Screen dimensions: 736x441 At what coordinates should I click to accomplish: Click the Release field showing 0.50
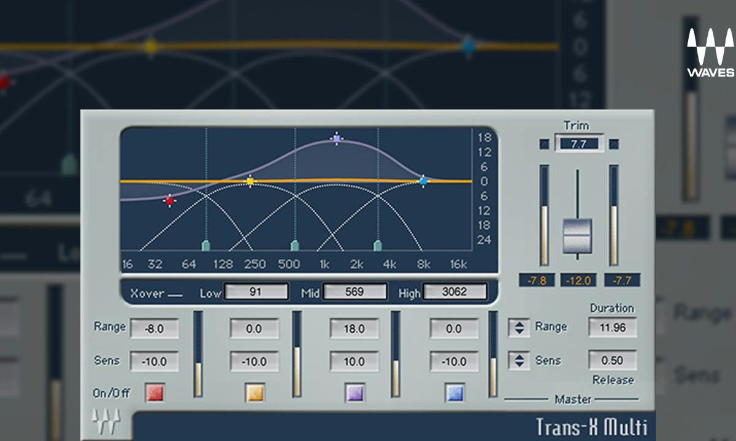point(612,360)
